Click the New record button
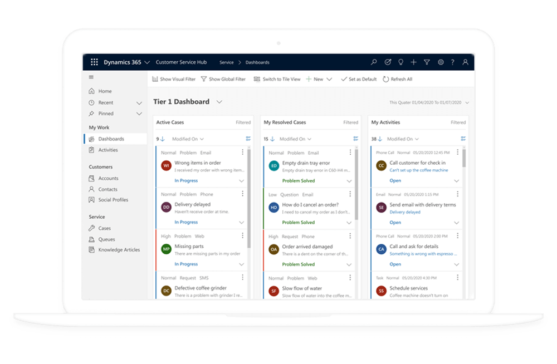Screen dimensions: 557x364 tap(315, 79)
